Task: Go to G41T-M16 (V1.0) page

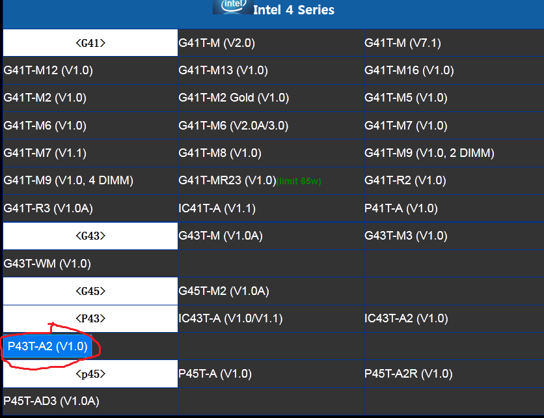Action: click(x=409, y=70)
